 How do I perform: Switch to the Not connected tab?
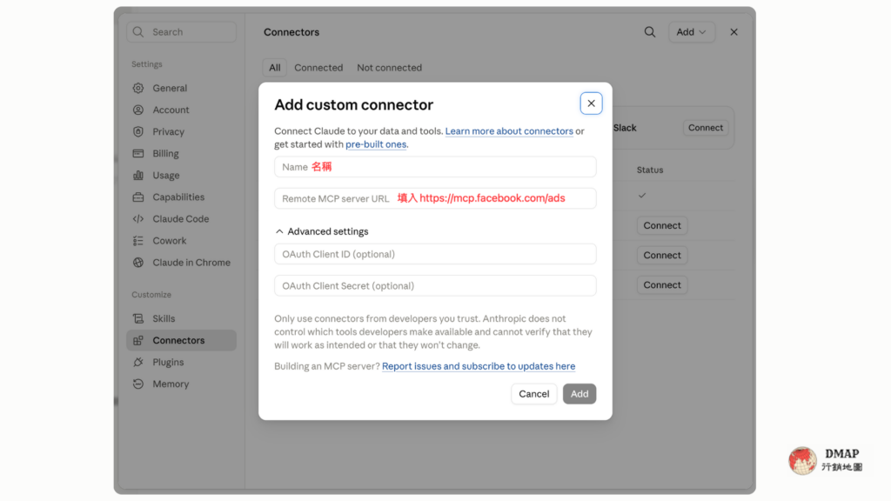[389, 68]
